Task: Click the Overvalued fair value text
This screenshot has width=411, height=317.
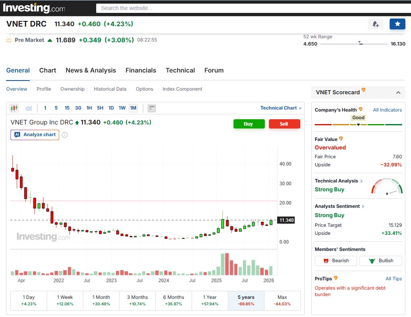Action: pos(330,147)
